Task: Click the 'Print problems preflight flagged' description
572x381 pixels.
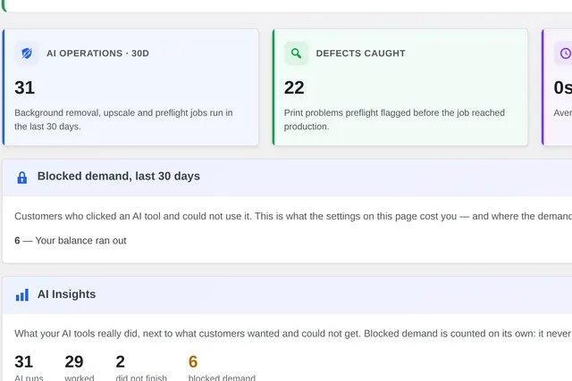Action: point(394,120)
